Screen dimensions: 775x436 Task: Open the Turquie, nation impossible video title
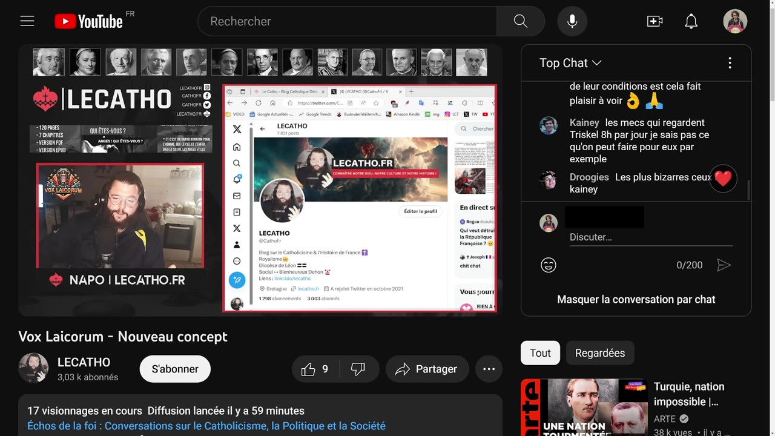click(689, 394)
